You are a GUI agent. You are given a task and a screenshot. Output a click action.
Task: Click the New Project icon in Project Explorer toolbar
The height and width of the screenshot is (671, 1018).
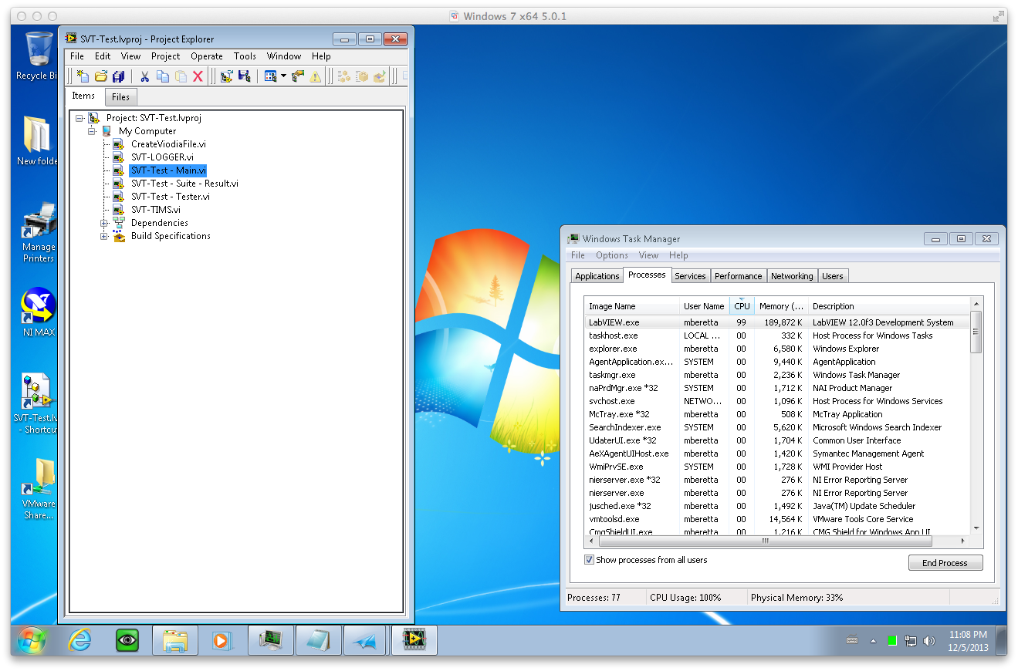pyautogui.click(x=83, y=76)
